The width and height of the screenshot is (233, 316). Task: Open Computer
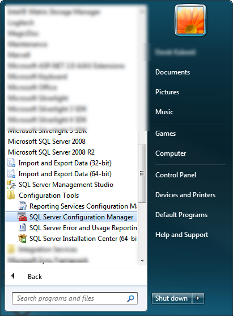click(171, 153)
